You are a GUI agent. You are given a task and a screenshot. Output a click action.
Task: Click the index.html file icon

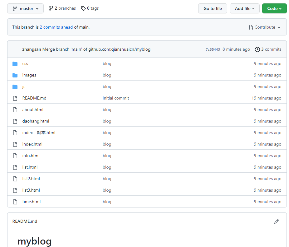pyautogui.click(x=15, y=144)
